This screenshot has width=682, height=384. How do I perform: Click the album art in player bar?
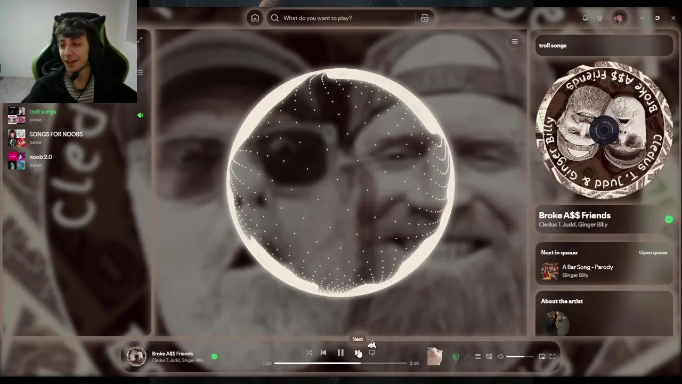136,356
